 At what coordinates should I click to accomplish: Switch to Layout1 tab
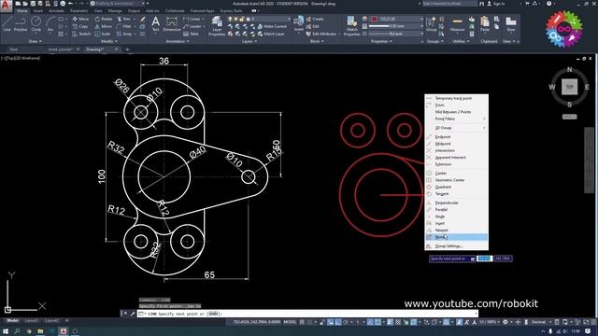[x=32, y=321]
